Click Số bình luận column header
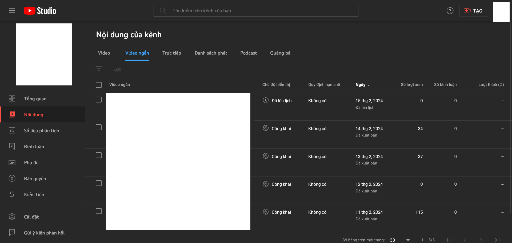Image resolution: width=512 pixels, height=243 pixels. click(445, 85)
